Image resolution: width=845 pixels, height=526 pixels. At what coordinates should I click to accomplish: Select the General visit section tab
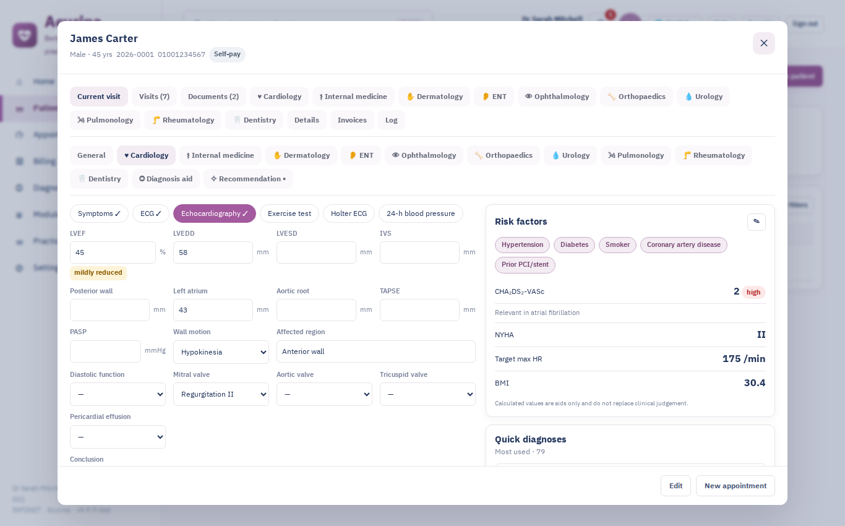pyautogui.click(x=92, y=155)
